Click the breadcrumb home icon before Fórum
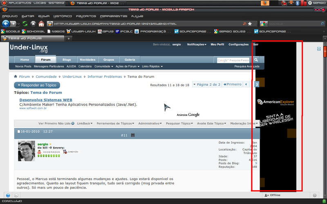 16,77
